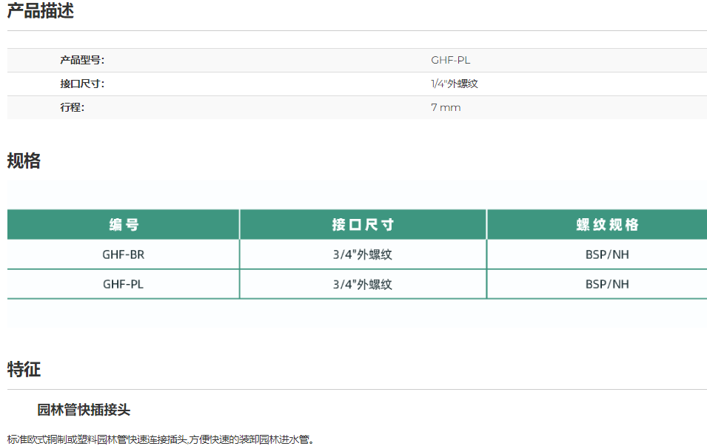
Task: Click the 编号 column header
Action: (124, 225)
